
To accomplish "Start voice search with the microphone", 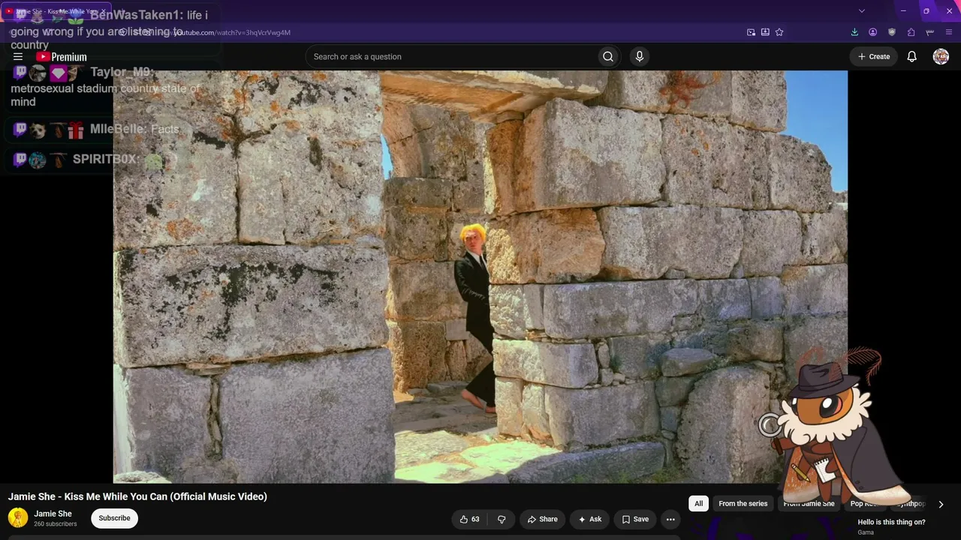I will pos(640,56).
